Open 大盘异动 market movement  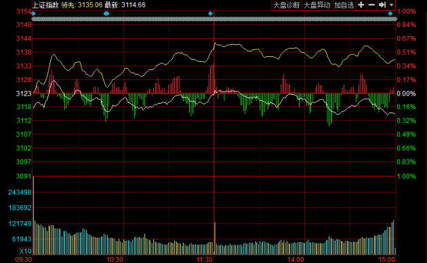317,5
